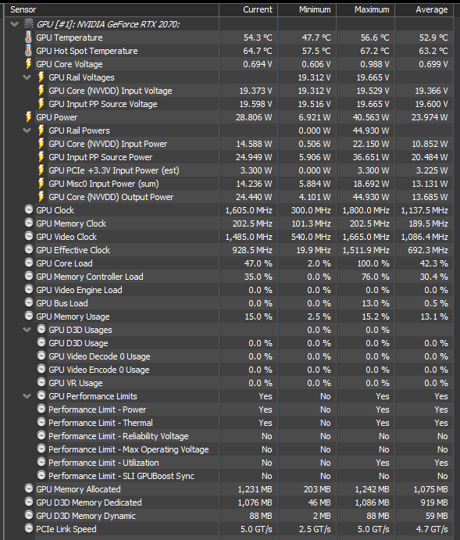Click the lightning icon next to GPU Power
This screenshot has width=460, height=540.
(x=29, y=117)
